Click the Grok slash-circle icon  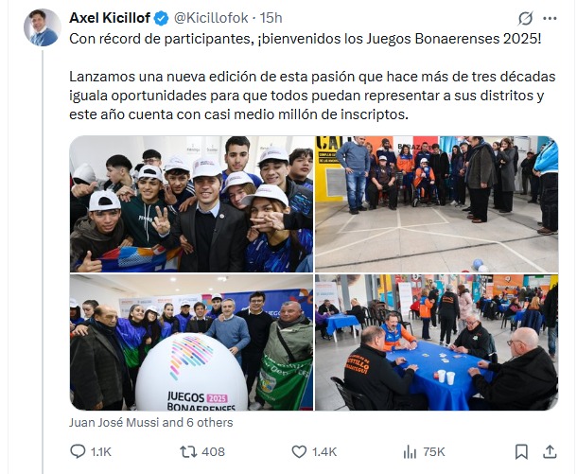coord(525,18)
